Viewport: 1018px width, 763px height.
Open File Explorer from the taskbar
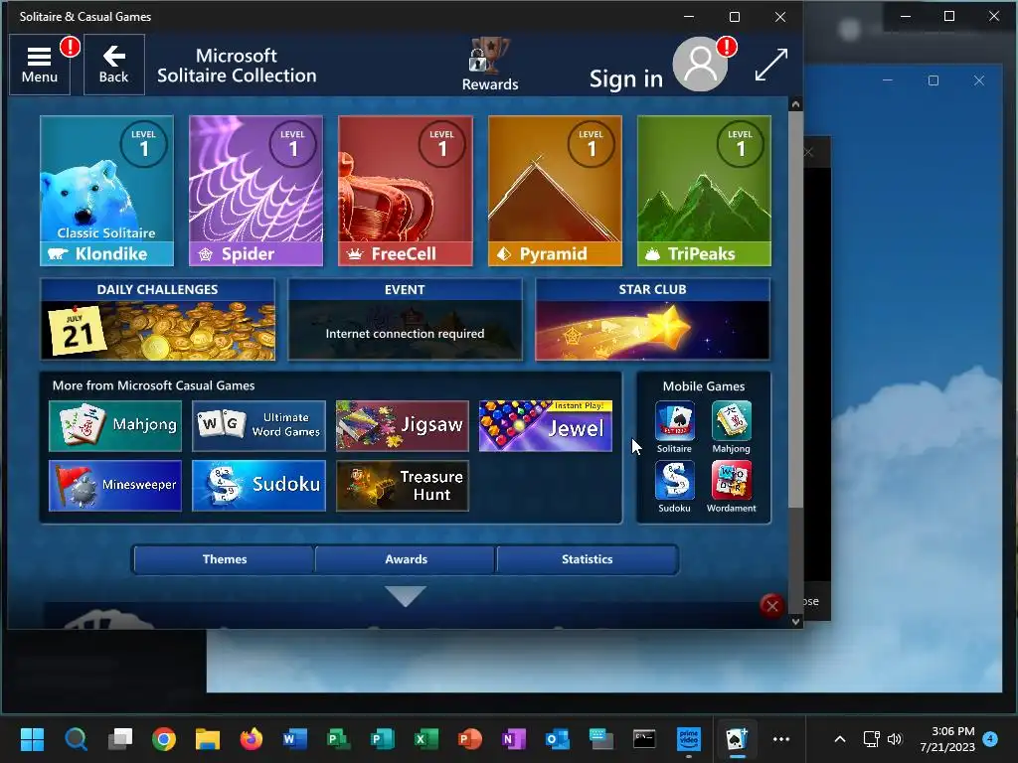(x=208, y=739)
